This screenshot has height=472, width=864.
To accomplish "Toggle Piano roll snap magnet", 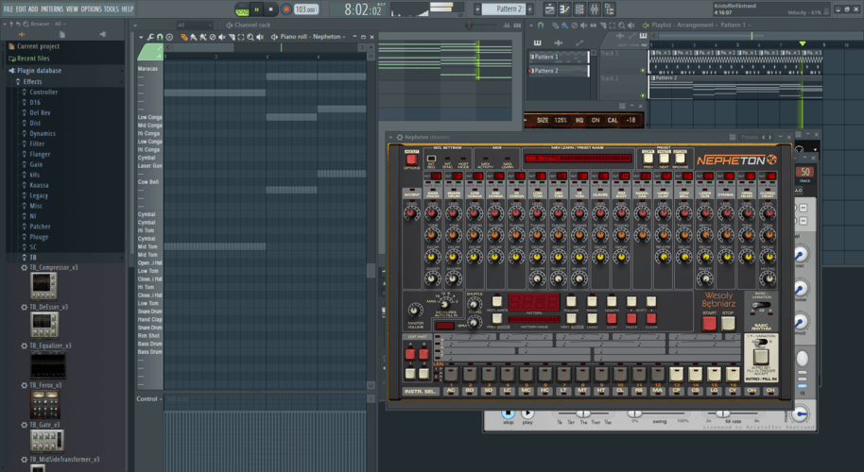I will click(160, 37).
